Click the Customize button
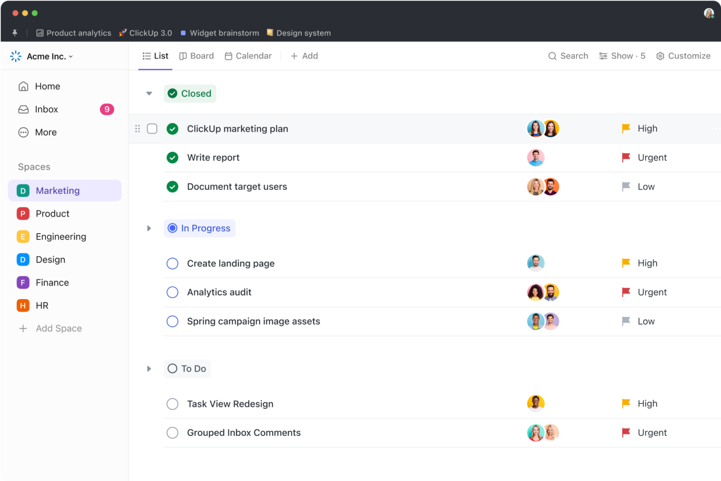Viewport: 721px width, 481px height. (x=683, y=56)
